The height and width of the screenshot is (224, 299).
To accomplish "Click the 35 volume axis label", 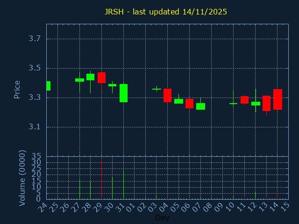I will pyautogui.click(x=36, y=156).
